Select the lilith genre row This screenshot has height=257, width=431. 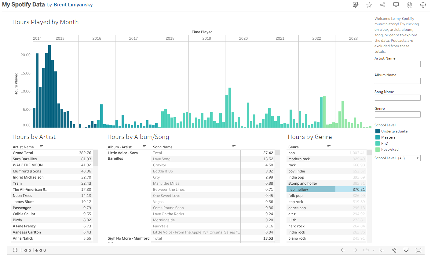point(326,220)
